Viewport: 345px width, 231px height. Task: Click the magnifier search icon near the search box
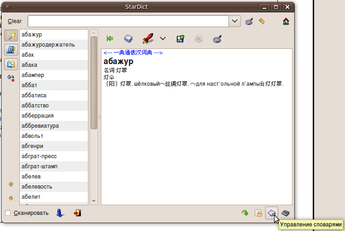coord(249,21)
